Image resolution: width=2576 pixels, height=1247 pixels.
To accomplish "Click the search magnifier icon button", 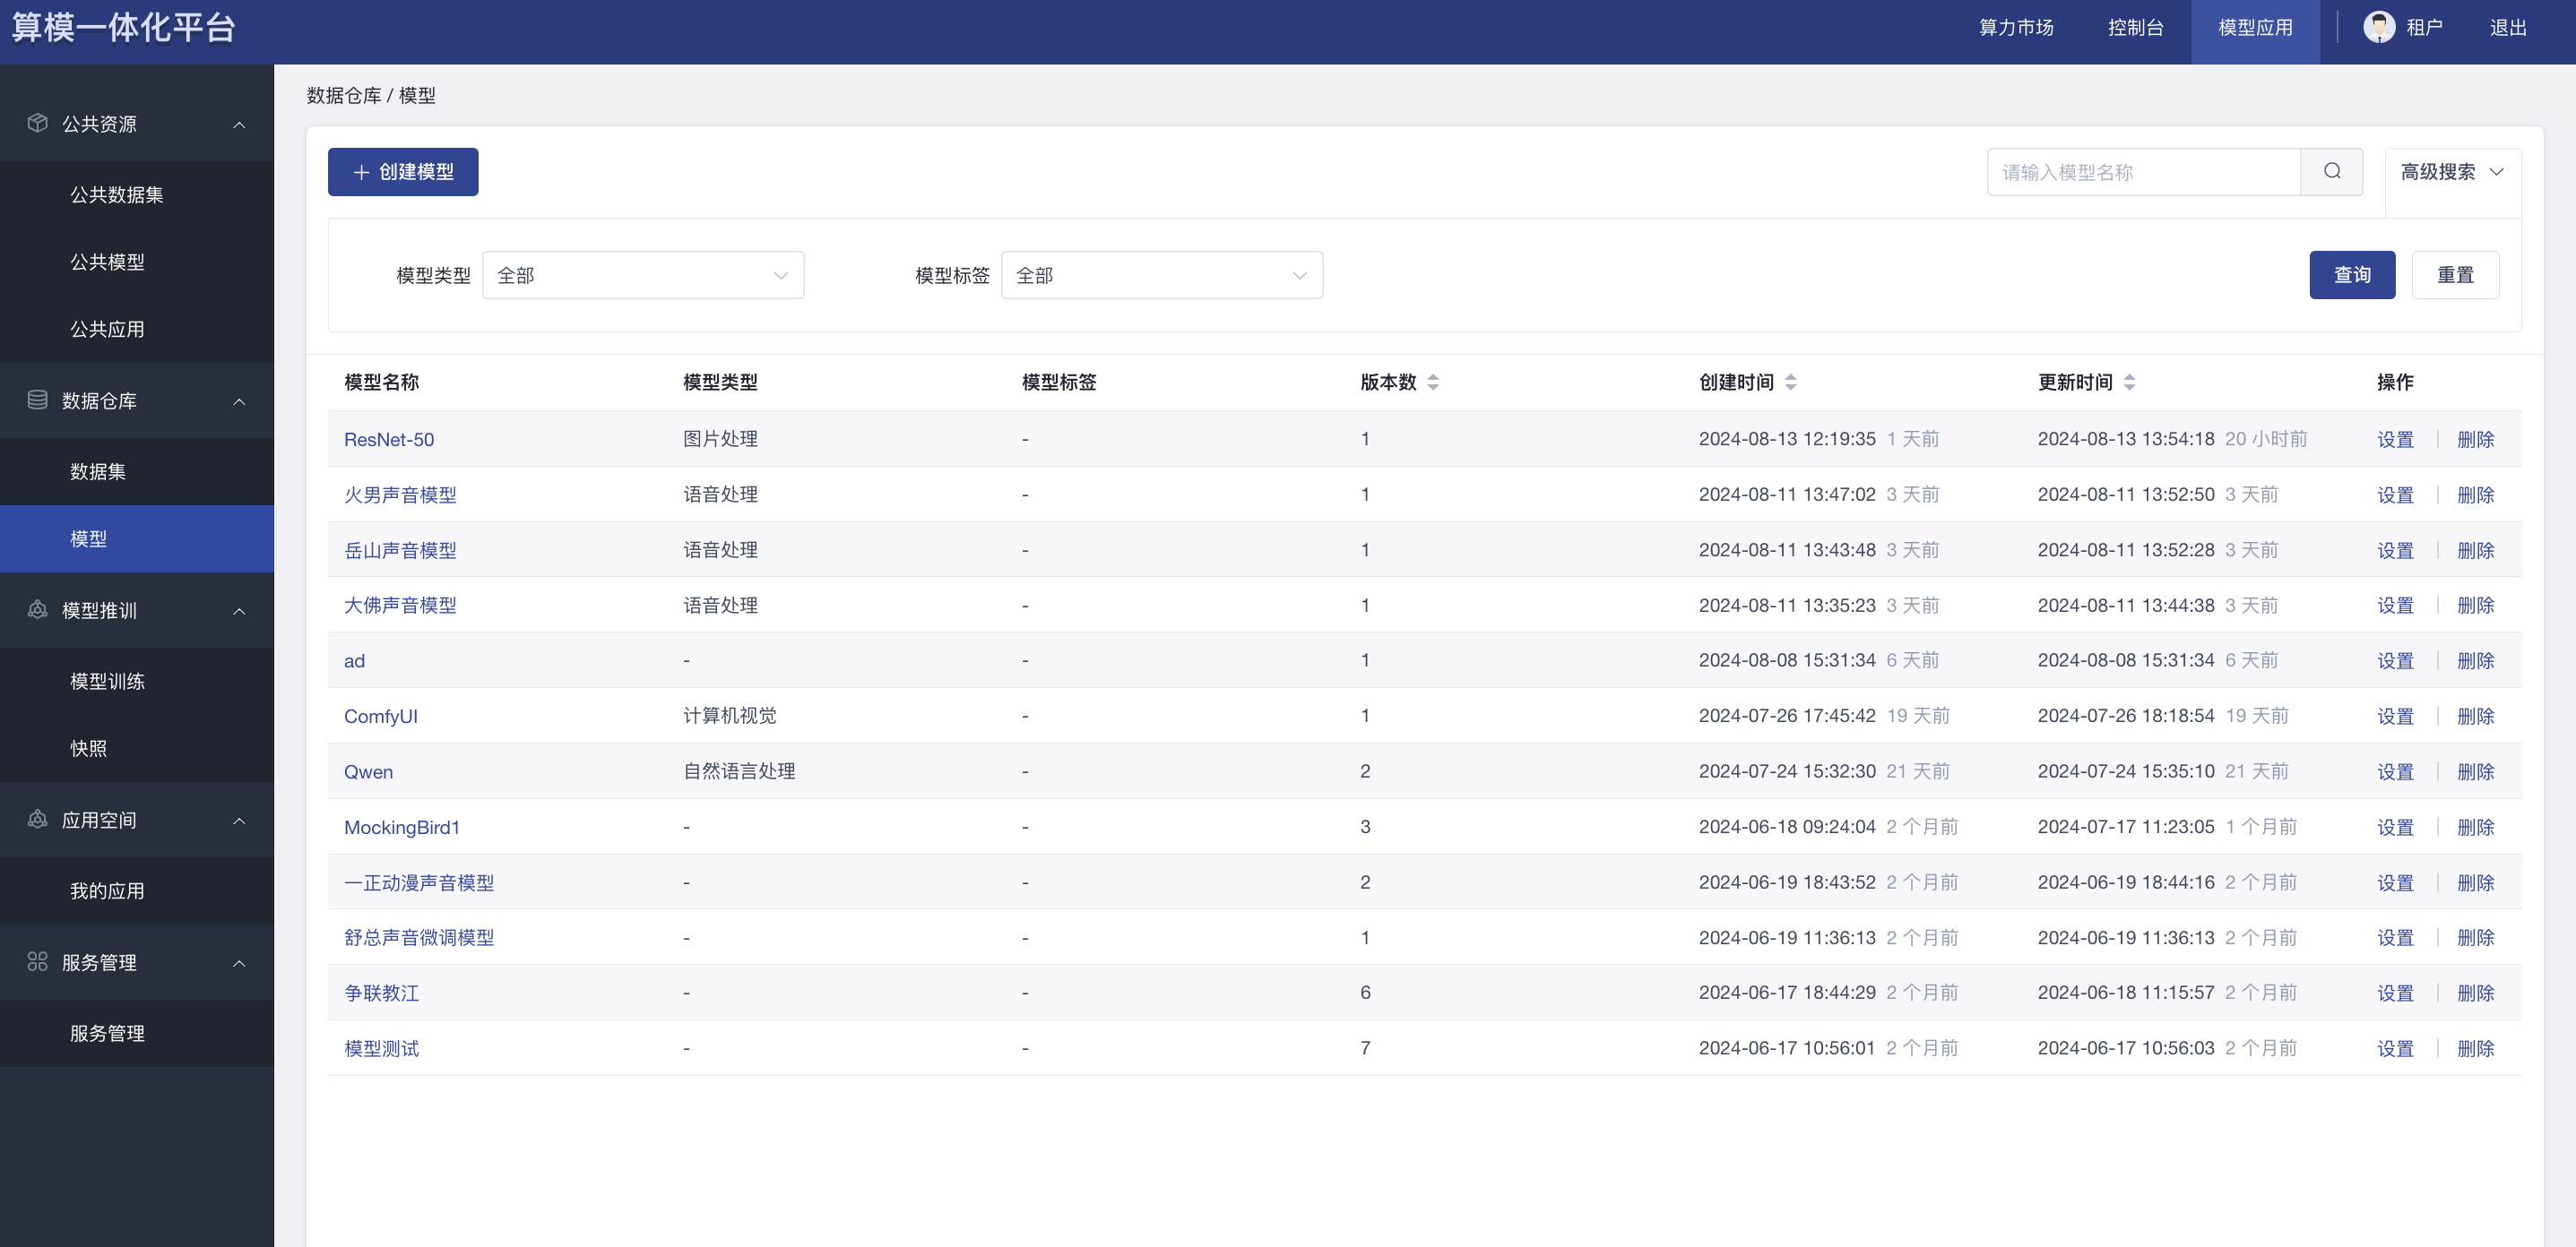I will (x=2331, y=172).
